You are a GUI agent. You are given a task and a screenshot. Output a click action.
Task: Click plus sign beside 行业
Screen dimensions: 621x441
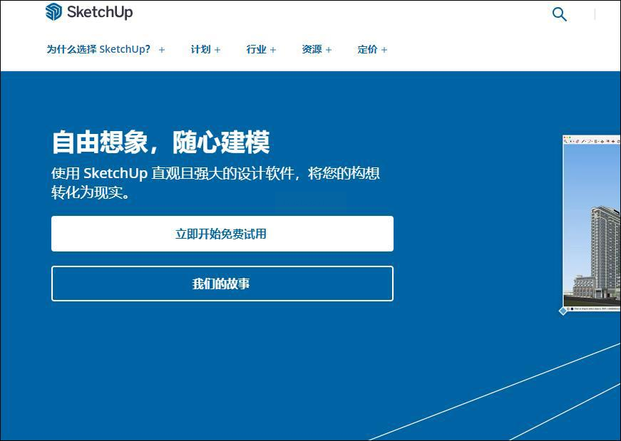pos(272,50)
